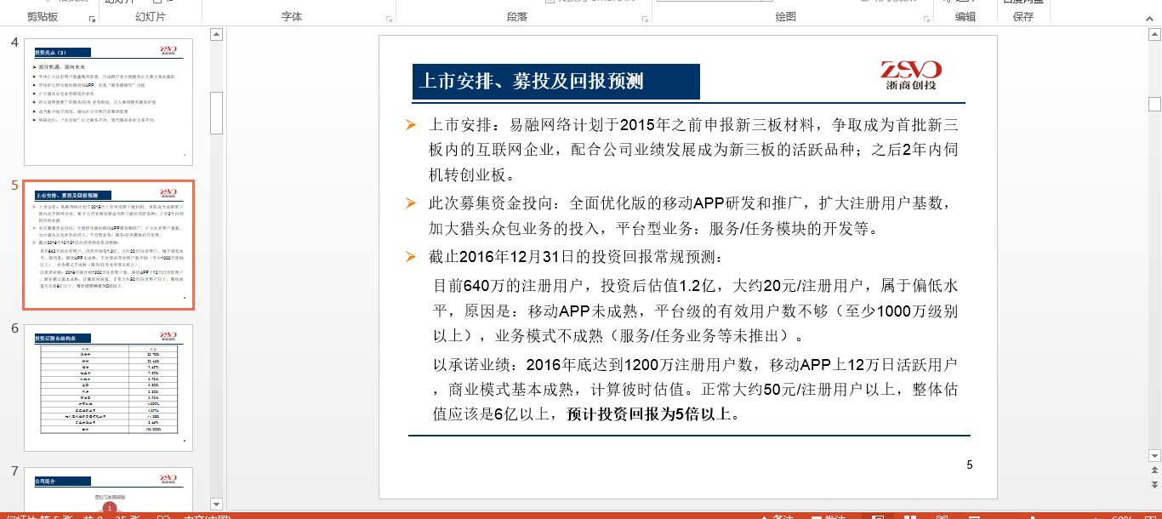Click the 幻灯片 ribbon group label

pyautogui.click(x=151, y=17)
